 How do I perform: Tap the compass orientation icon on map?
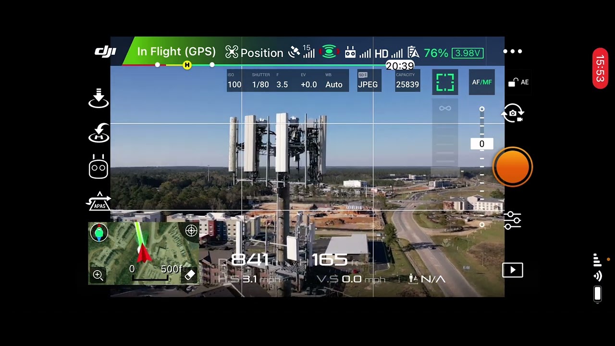pyautogui.click(x=99, y=233)
